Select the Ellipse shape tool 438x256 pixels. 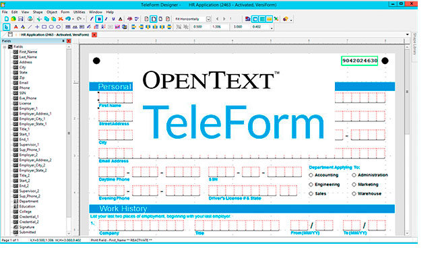pyautogui.click(x=58, y=27)
